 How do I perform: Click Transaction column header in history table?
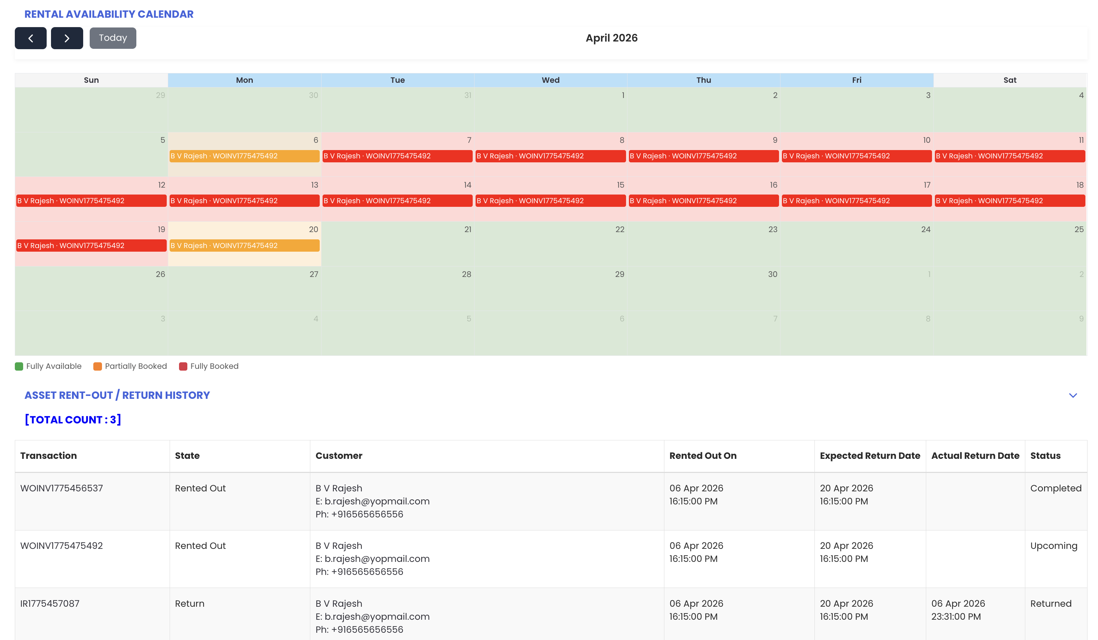point(48,456)
